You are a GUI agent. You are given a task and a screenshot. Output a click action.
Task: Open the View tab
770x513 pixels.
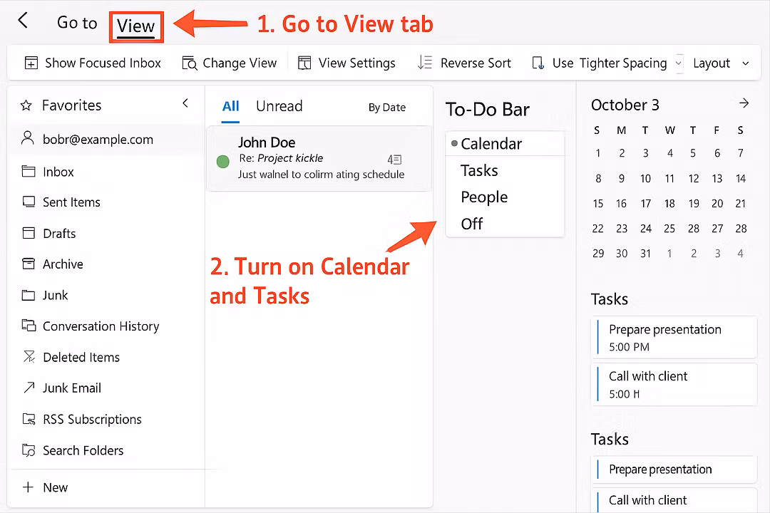pyautogui.click(x=135, y=26)
